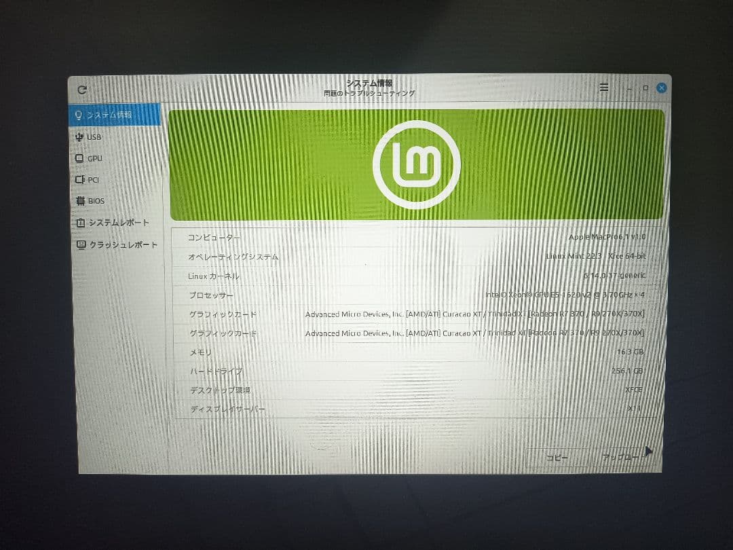This screenshot has height=550, width=733.
Task: Click the Linux Mint 22.3 Xfce 64-bit value
Action: click(596, 256)
